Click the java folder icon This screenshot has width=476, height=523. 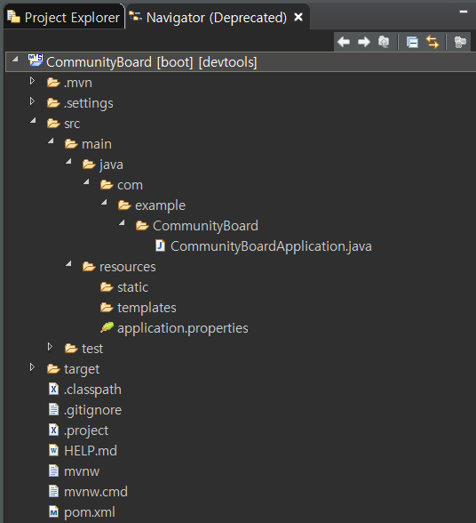[x=89, y=164]
